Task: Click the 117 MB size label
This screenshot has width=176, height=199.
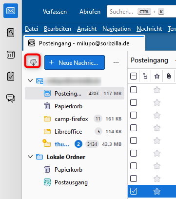Action: [x=113, y=94]
